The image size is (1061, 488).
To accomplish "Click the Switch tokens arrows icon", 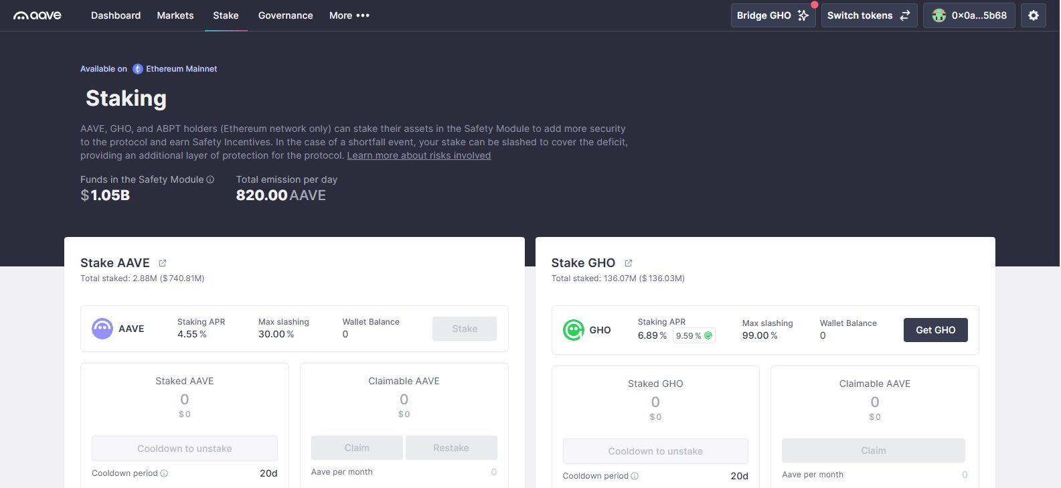I will pyautogui.click(x=905, y=15).
